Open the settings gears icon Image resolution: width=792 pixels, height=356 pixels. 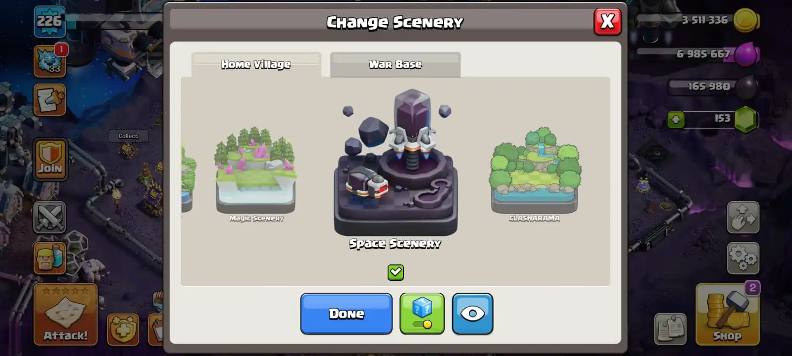pyautogui.click(x=743, y=258)
